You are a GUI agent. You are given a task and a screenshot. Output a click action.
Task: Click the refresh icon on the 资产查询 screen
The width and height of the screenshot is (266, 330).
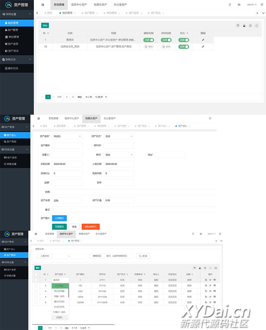tap(193, 234)
